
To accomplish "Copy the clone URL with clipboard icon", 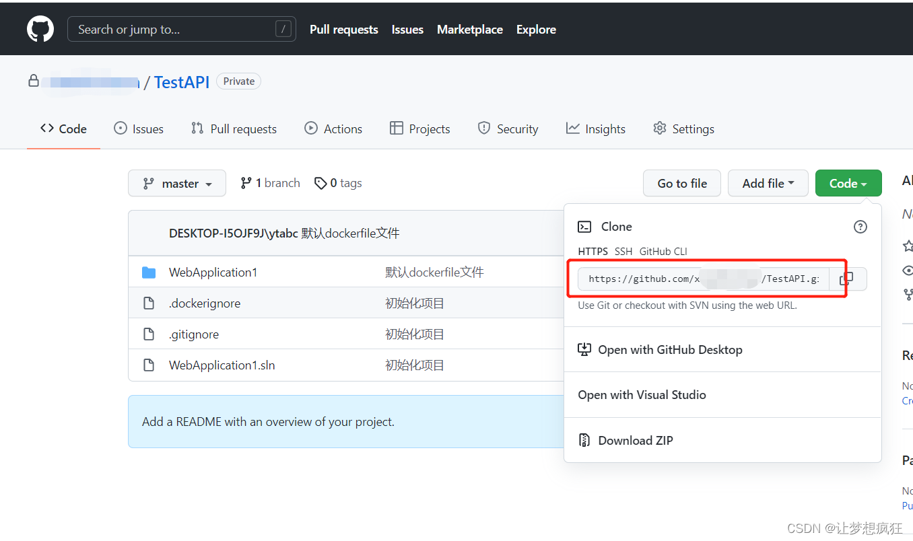I will pyautogui.click(x=847, y=279).
